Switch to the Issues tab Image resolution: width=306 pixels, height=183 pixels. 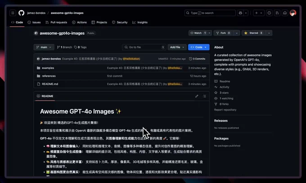[x=34, y=22]
